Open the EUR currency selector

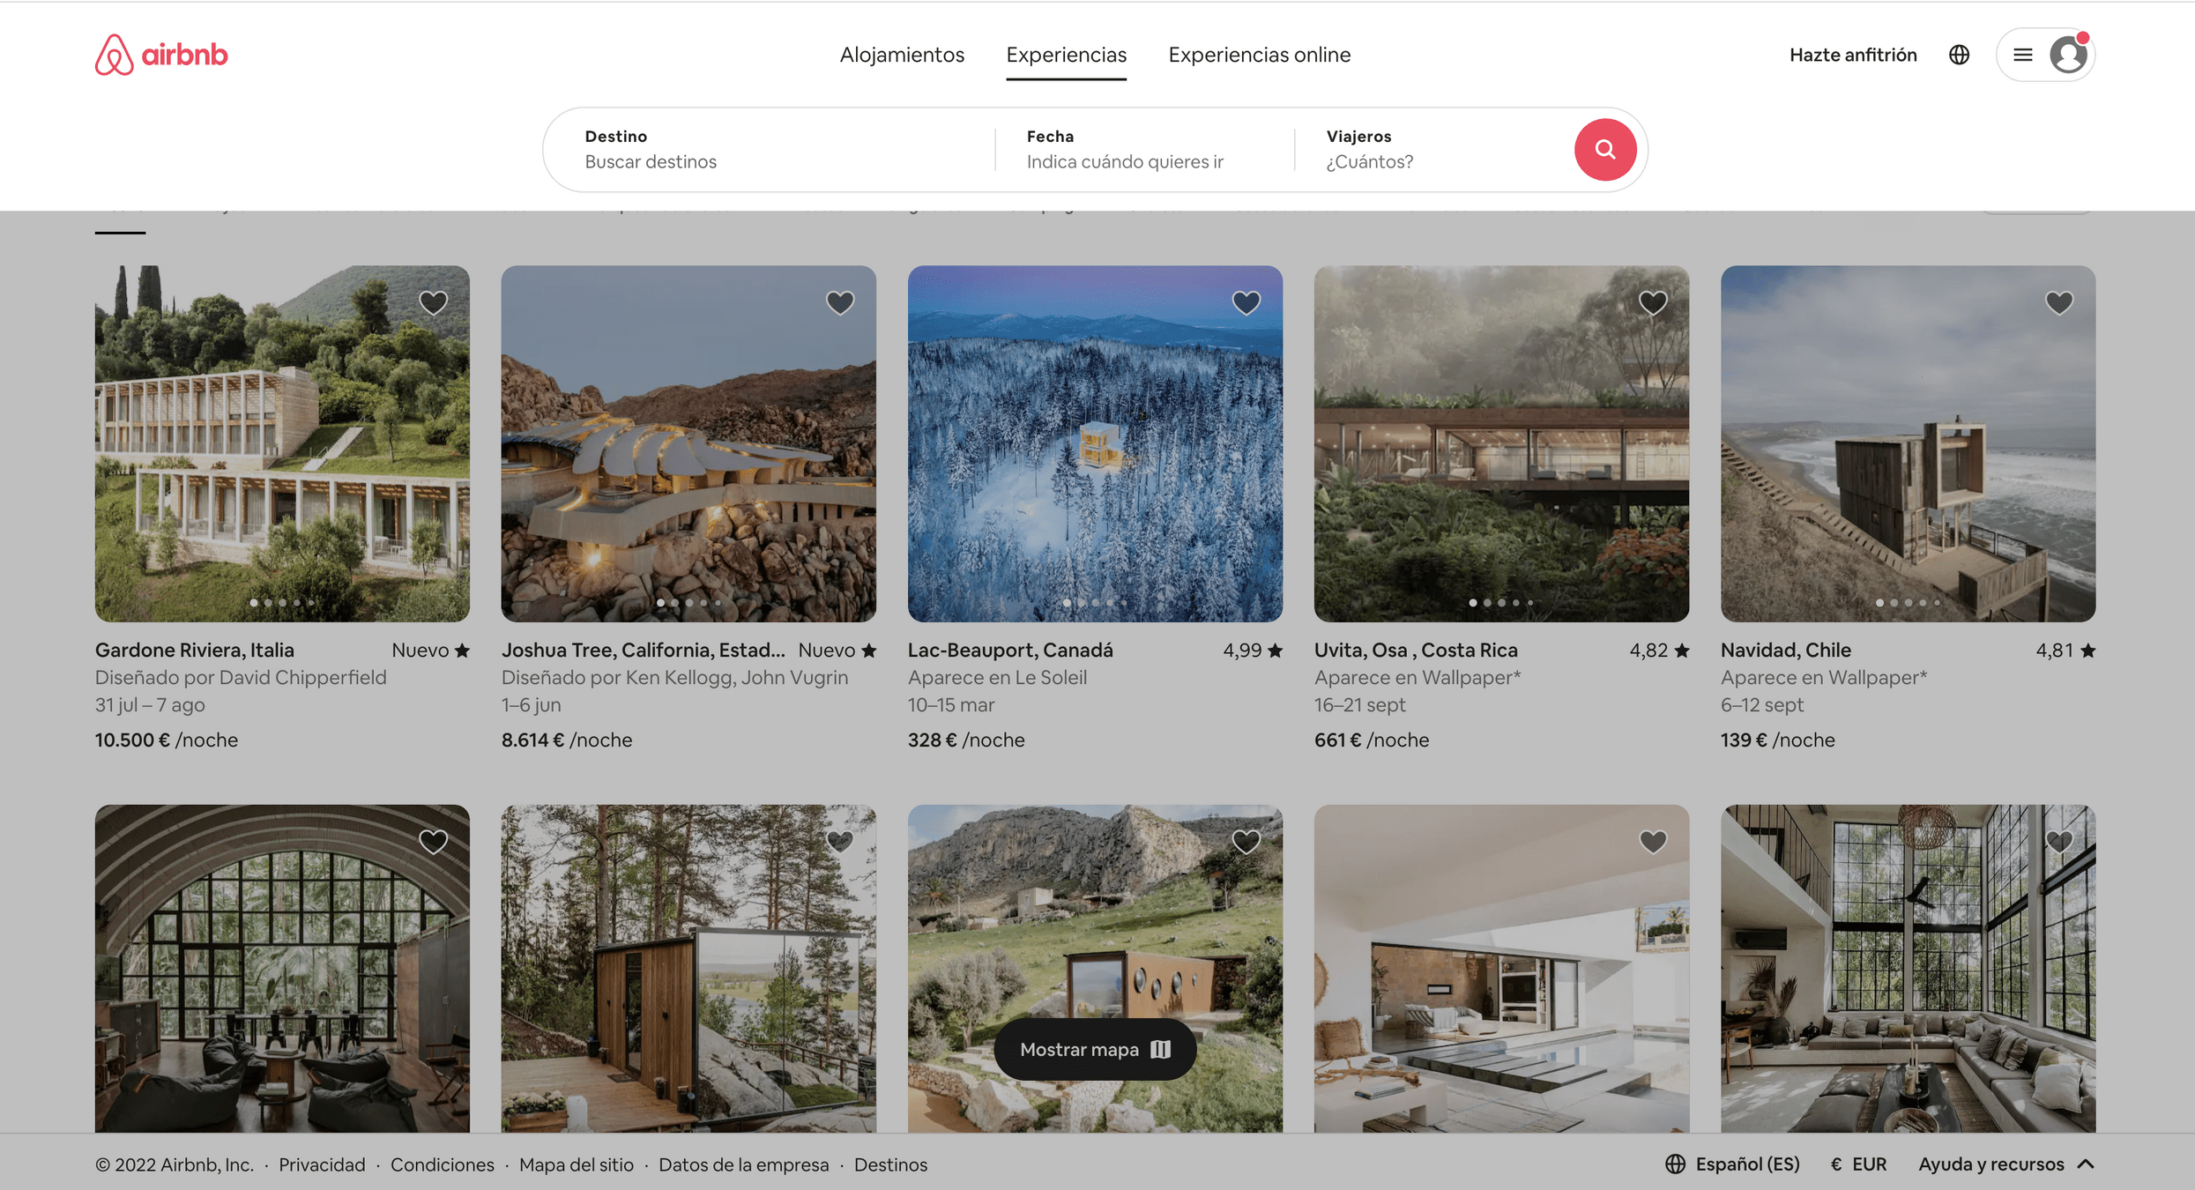tap(1858, 1164)
